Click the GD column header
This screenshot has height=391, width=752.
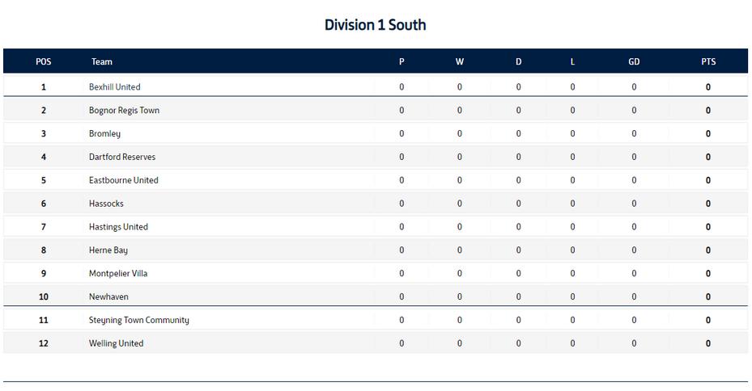pyautogui.click(x=634, y=61)
